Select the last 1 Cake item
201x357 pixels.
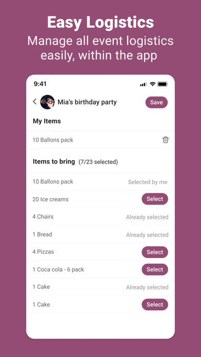155,304
